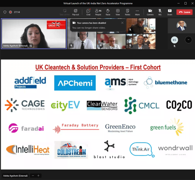Click the green fuels logo

click(x=167, y=127)
